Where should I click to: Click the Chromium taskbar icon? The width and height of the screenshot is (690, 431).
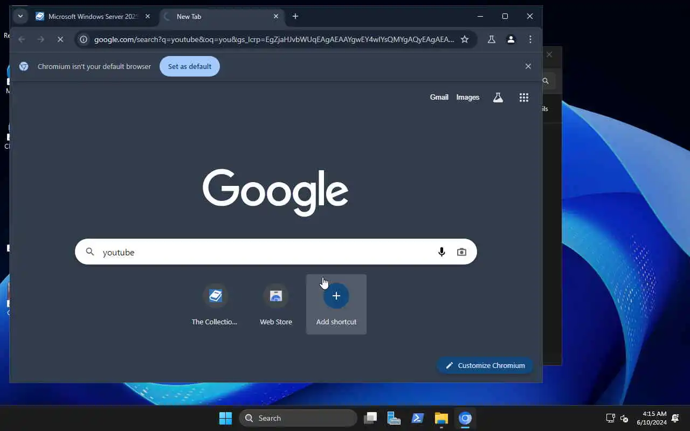pos(465,418)
